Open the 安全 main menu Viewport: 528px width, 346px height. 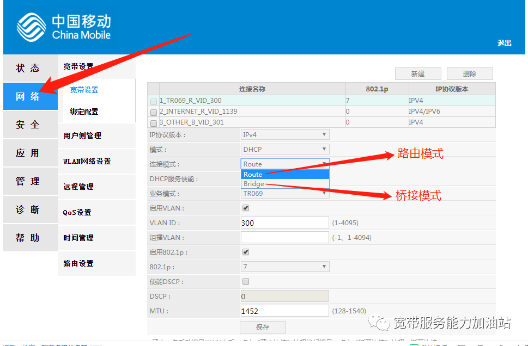tap(31, 125)
